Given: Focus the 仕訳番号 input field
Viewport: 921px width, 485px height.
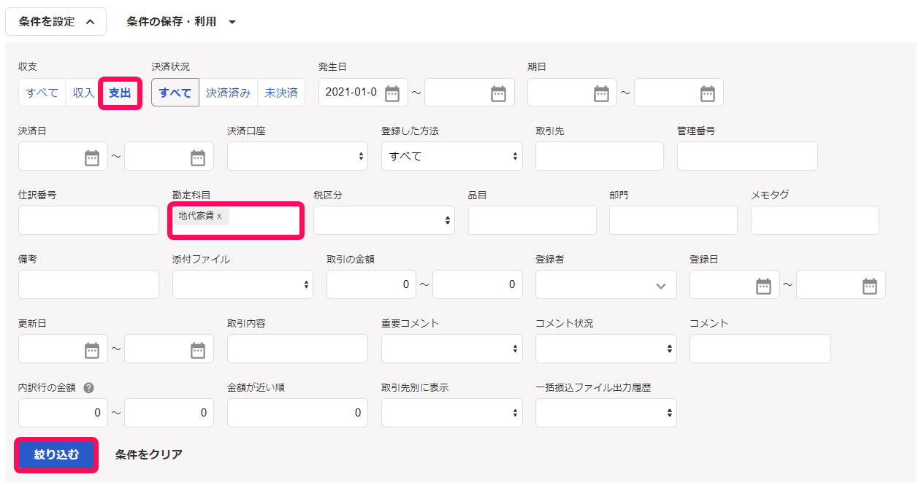Looking at the screenshot, I should [88, 220].
